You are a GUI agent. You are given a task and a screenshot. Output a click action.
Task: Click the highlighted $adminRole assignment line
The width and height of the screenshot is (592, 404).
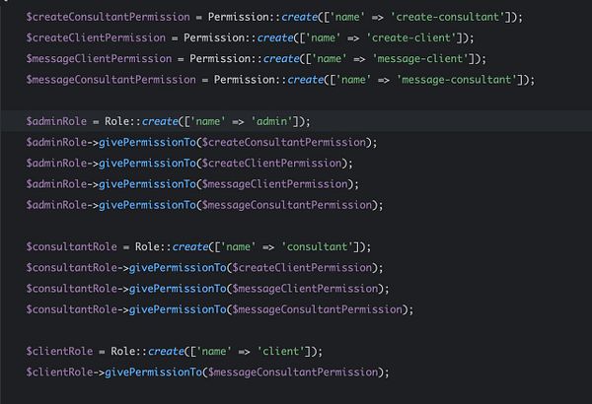coord(296,121)
